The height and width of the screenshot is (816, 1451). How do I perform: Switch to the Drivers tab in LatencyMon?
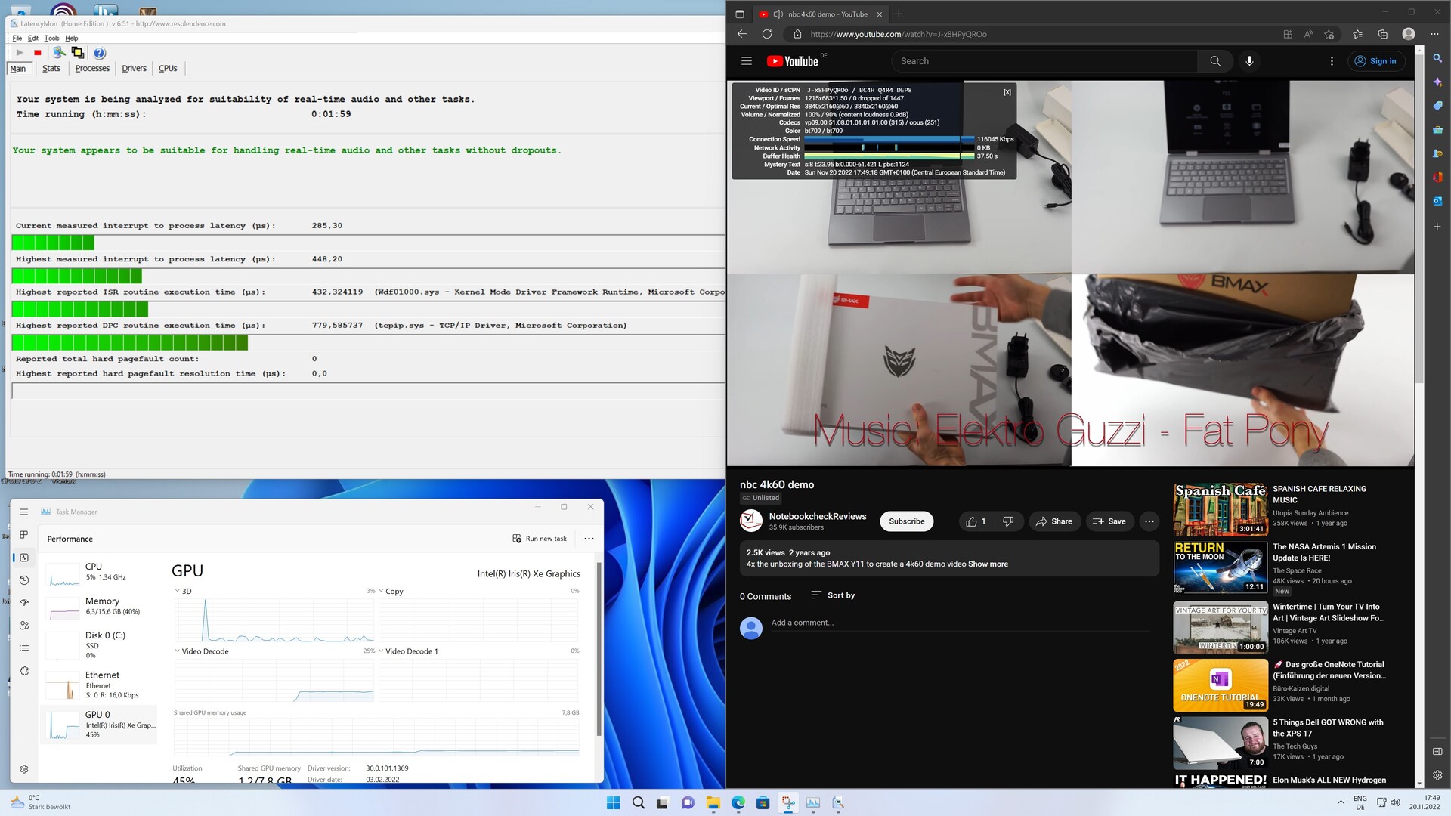pyautogui.click(x=134, y=69)
